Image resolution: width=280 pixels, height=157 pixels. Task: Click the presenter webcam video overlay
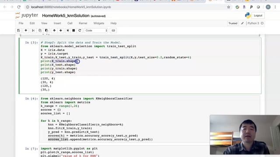(245, 135)
